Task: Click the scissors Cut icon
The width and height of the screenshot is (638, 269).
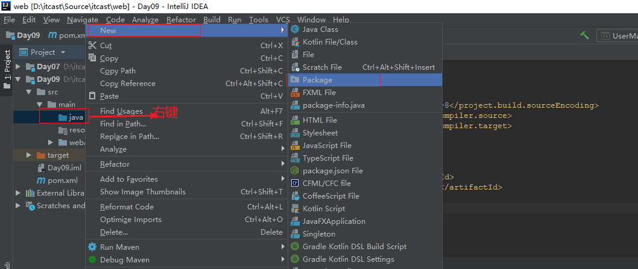Action: (x=92, y=46)
